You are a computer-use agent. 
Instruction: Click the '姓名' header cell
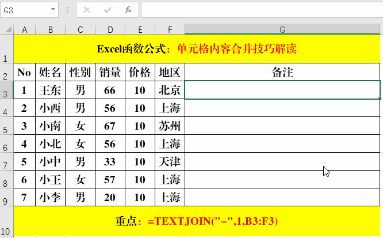click(50, 72)
